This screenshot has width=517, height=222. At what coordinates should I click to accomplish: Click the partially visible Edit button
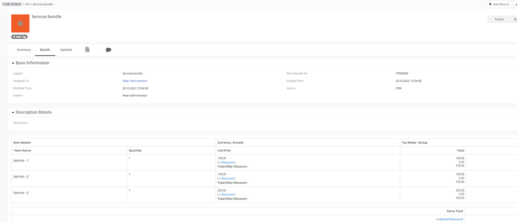coord(514,19)
